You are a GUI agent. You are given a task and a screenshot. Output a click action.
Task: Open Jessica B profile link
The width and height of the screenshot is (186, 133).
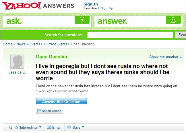point(17,72)
